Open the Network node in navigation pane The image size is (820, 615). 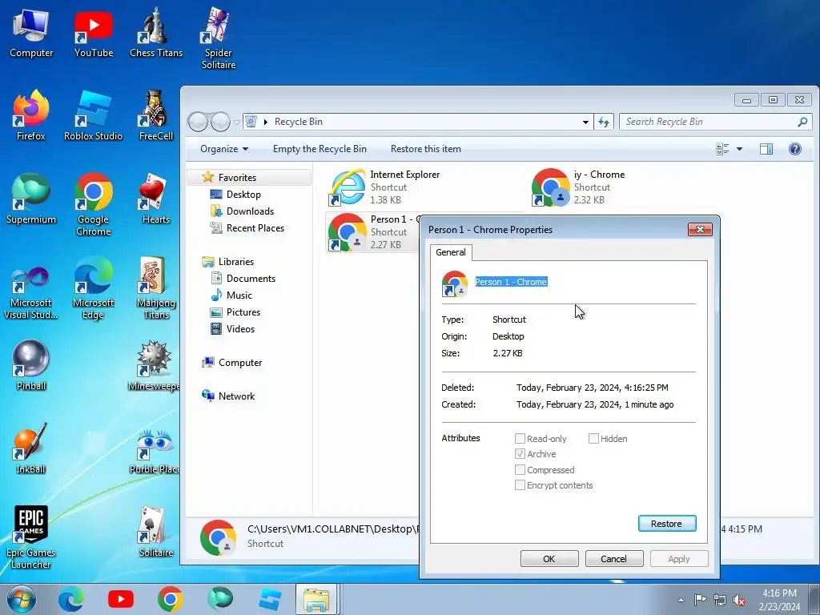click(236, 396)
